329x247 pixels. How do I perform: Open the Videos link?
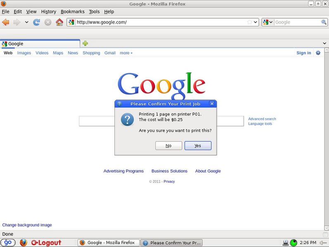coord(42,53)
